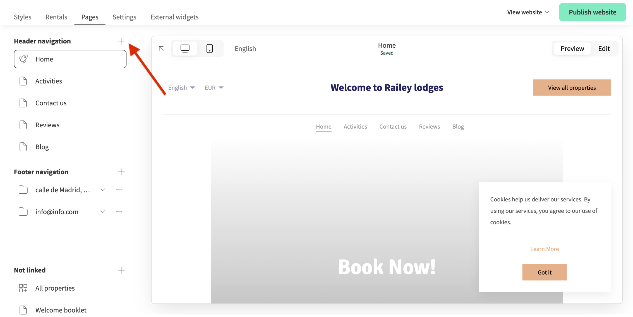
Task: Select the All properties grid icon
Action: click(x=23, y=288)
